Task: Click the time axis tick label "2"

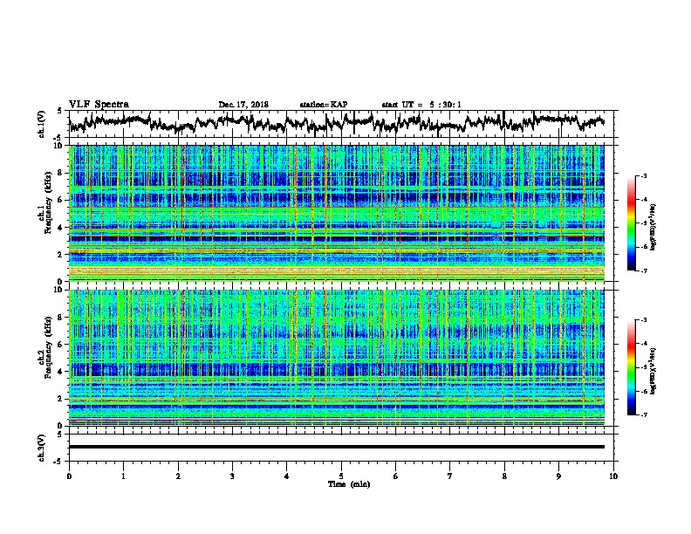Action: click(x=178, y=476)
